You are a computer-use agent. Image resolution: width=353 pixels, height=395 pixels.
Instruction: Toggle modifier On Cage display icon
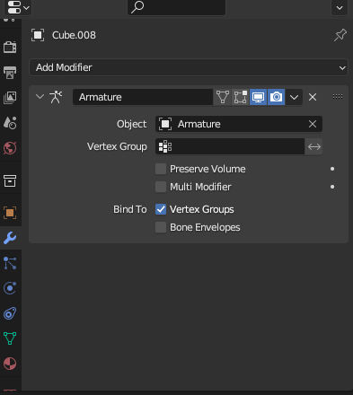pyautogui.click(x=223, y=97)
